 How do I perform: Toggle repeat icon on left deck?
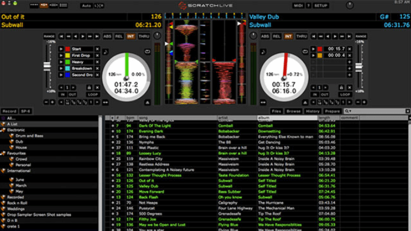147,52
